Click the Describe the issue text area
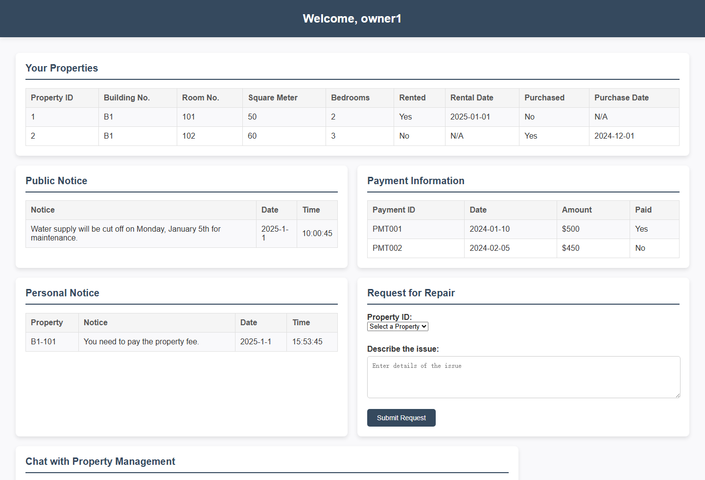This screenshot has width=705, height=480. 523,377
